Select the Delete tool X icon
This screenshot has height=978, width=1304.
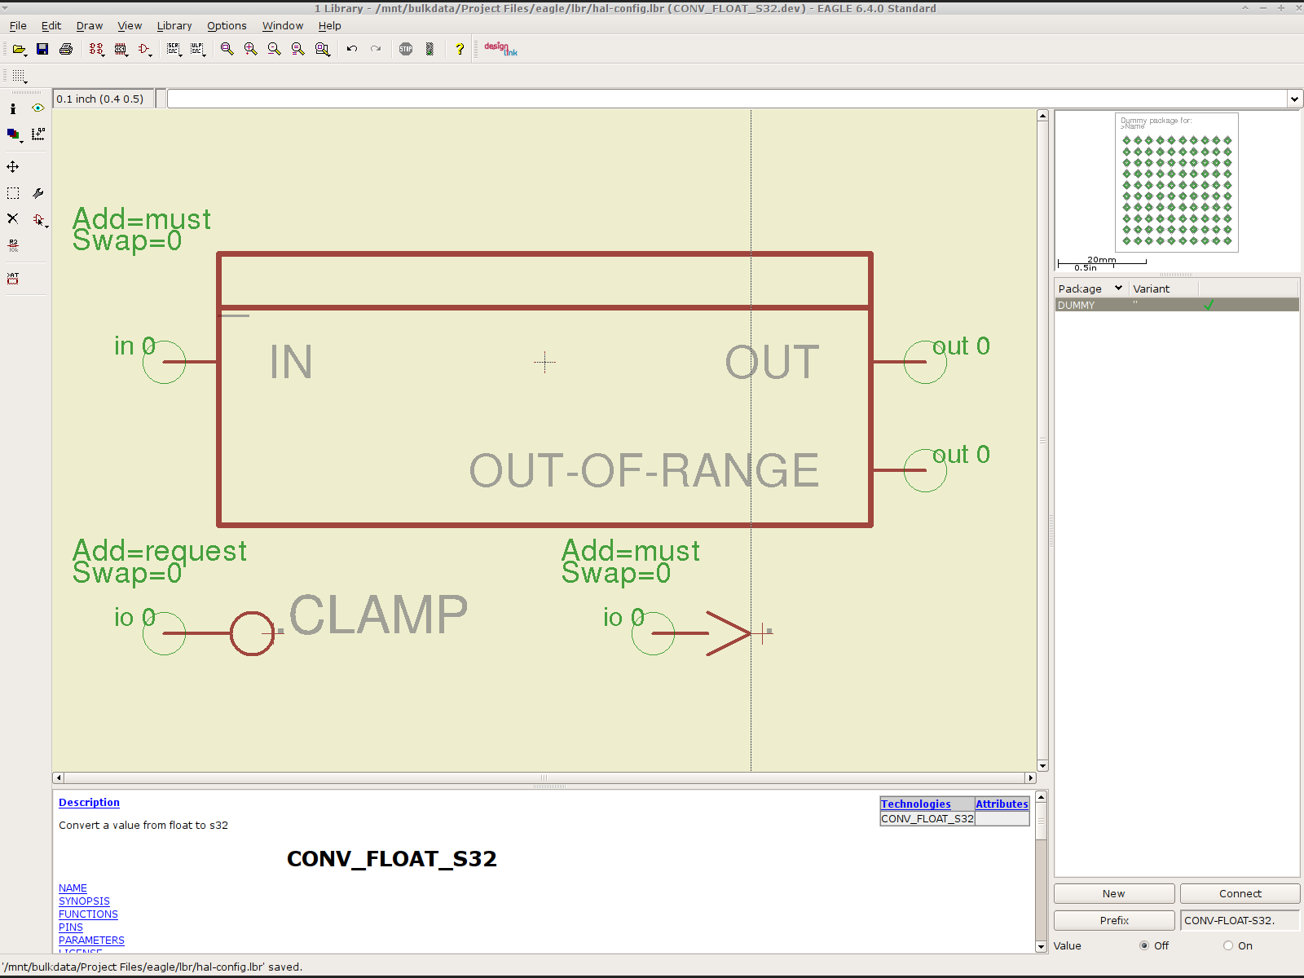click(x=13, y=218)
